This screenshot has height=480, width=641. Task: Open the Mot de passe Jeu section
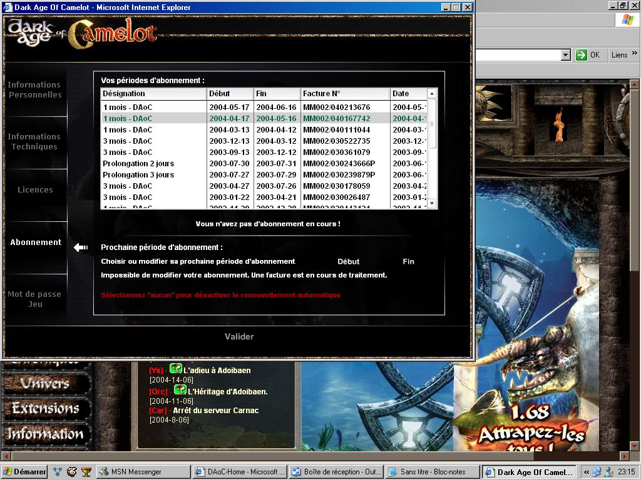coord(35,299)
